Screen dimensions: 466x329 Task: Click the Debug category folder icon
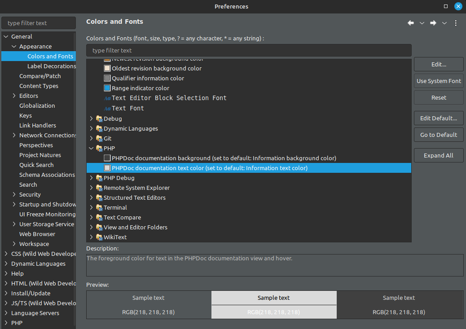(99, 119)
